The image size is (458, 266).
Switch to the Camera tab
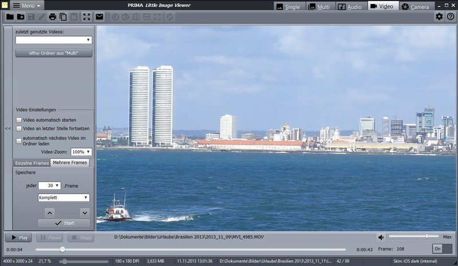tap(416, 7)
